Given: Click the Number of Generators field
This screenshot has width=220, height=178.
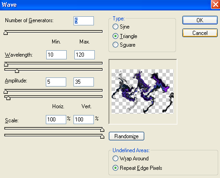Looking at the screenshot, I should coord(83,21).
